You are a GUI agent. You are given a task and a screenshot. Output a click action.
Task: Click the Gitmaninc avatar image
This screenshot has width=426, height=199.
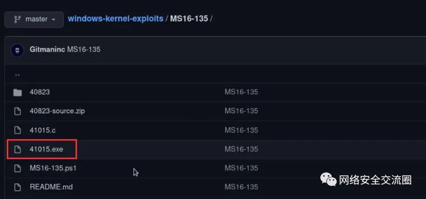[x=17, y=50]
